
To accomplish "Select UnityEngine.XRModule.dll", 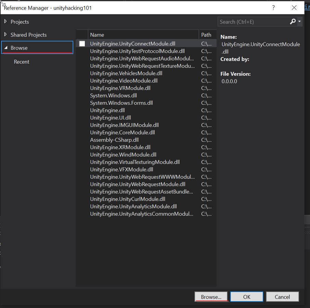I will point(146,147).
